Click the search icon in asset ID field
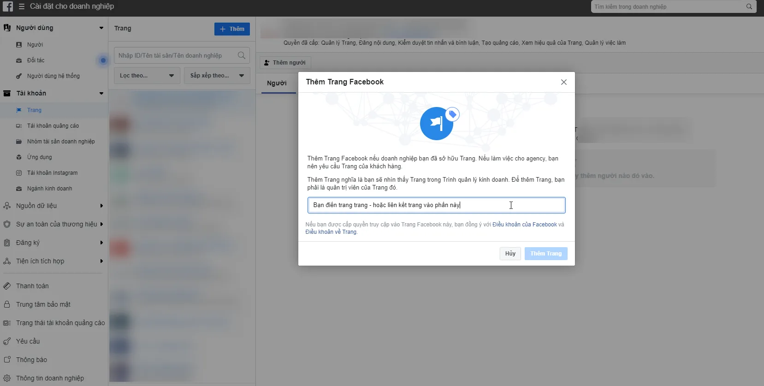 click(242, 55)
